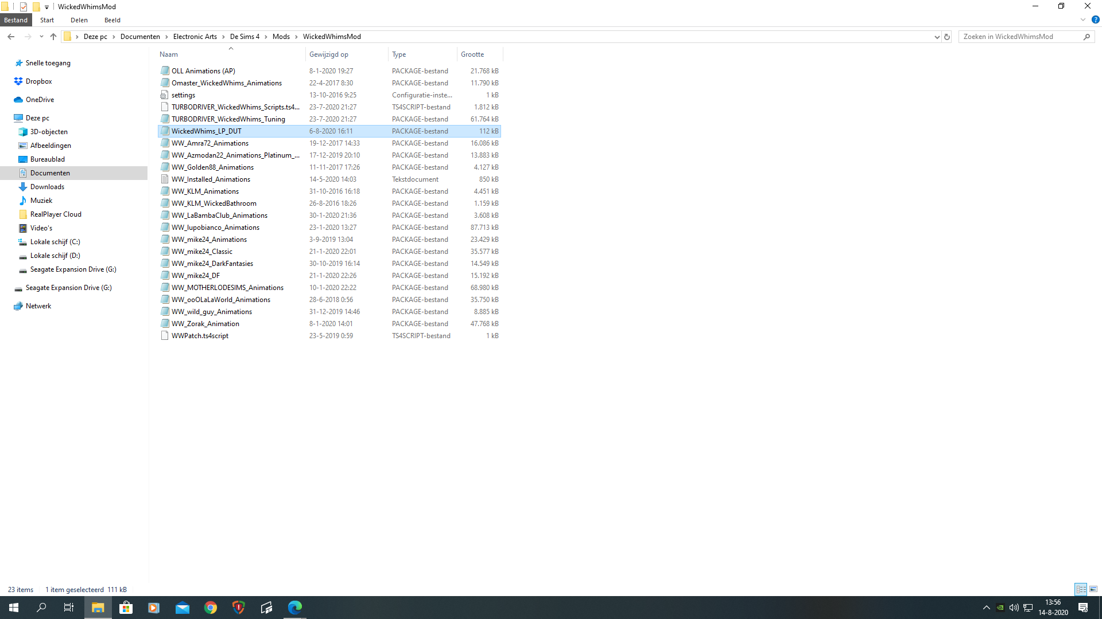The width and height of the screenshot is (1102, 619).
Task: Expand the ribbon with the chevron
Action: tap(1083, 19)
